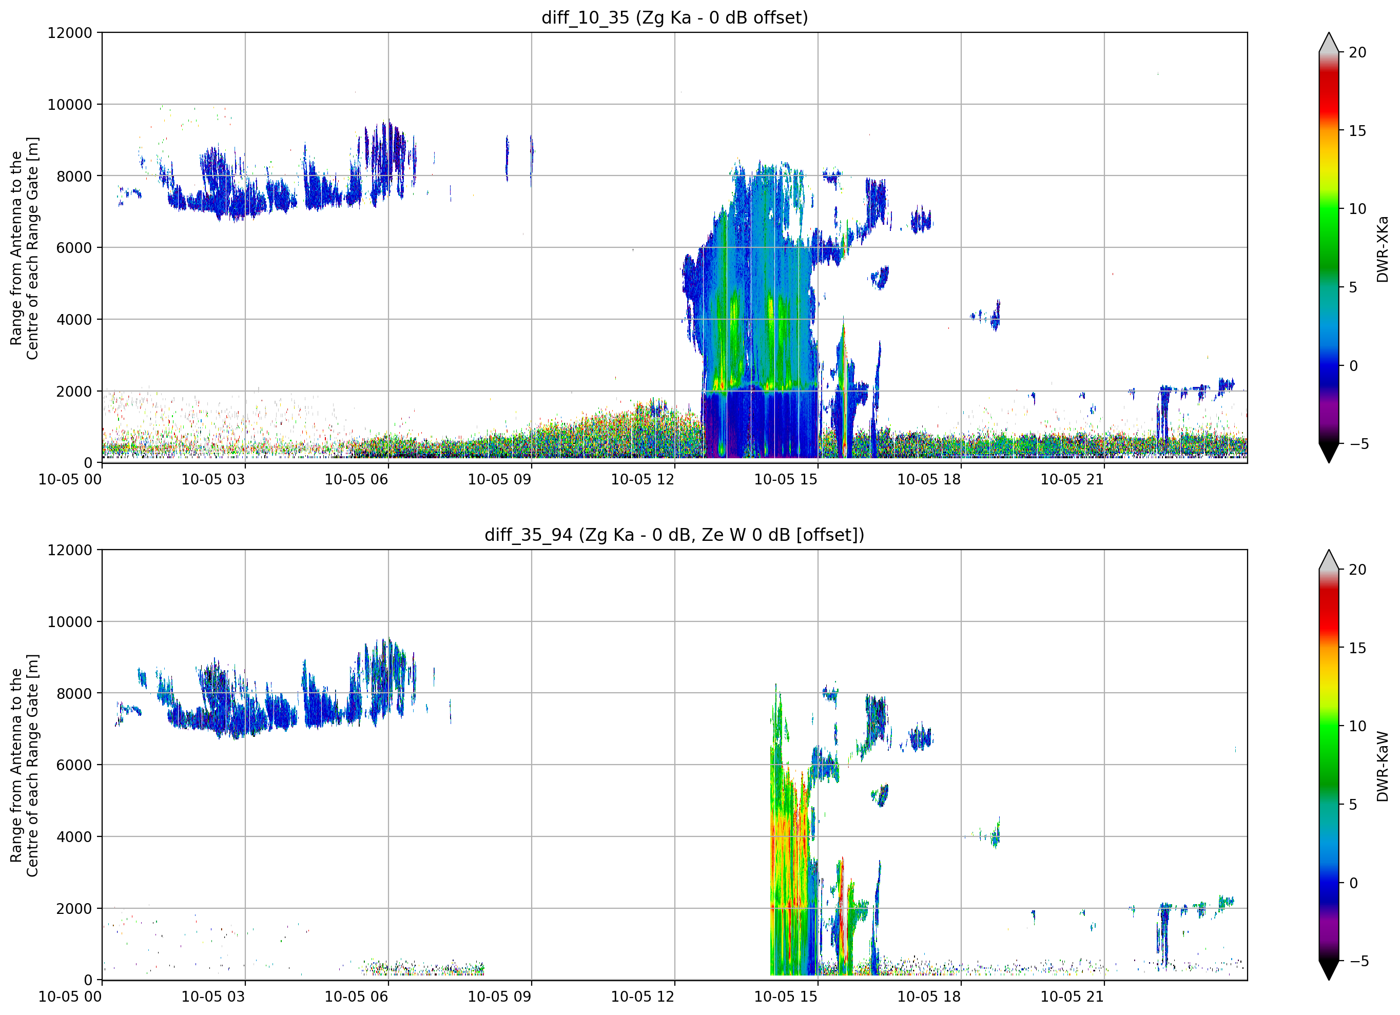The image size is (1400, 1015).
Task: Click the 10-05 06 tick on top axis
Action: (x=356, y=479)
